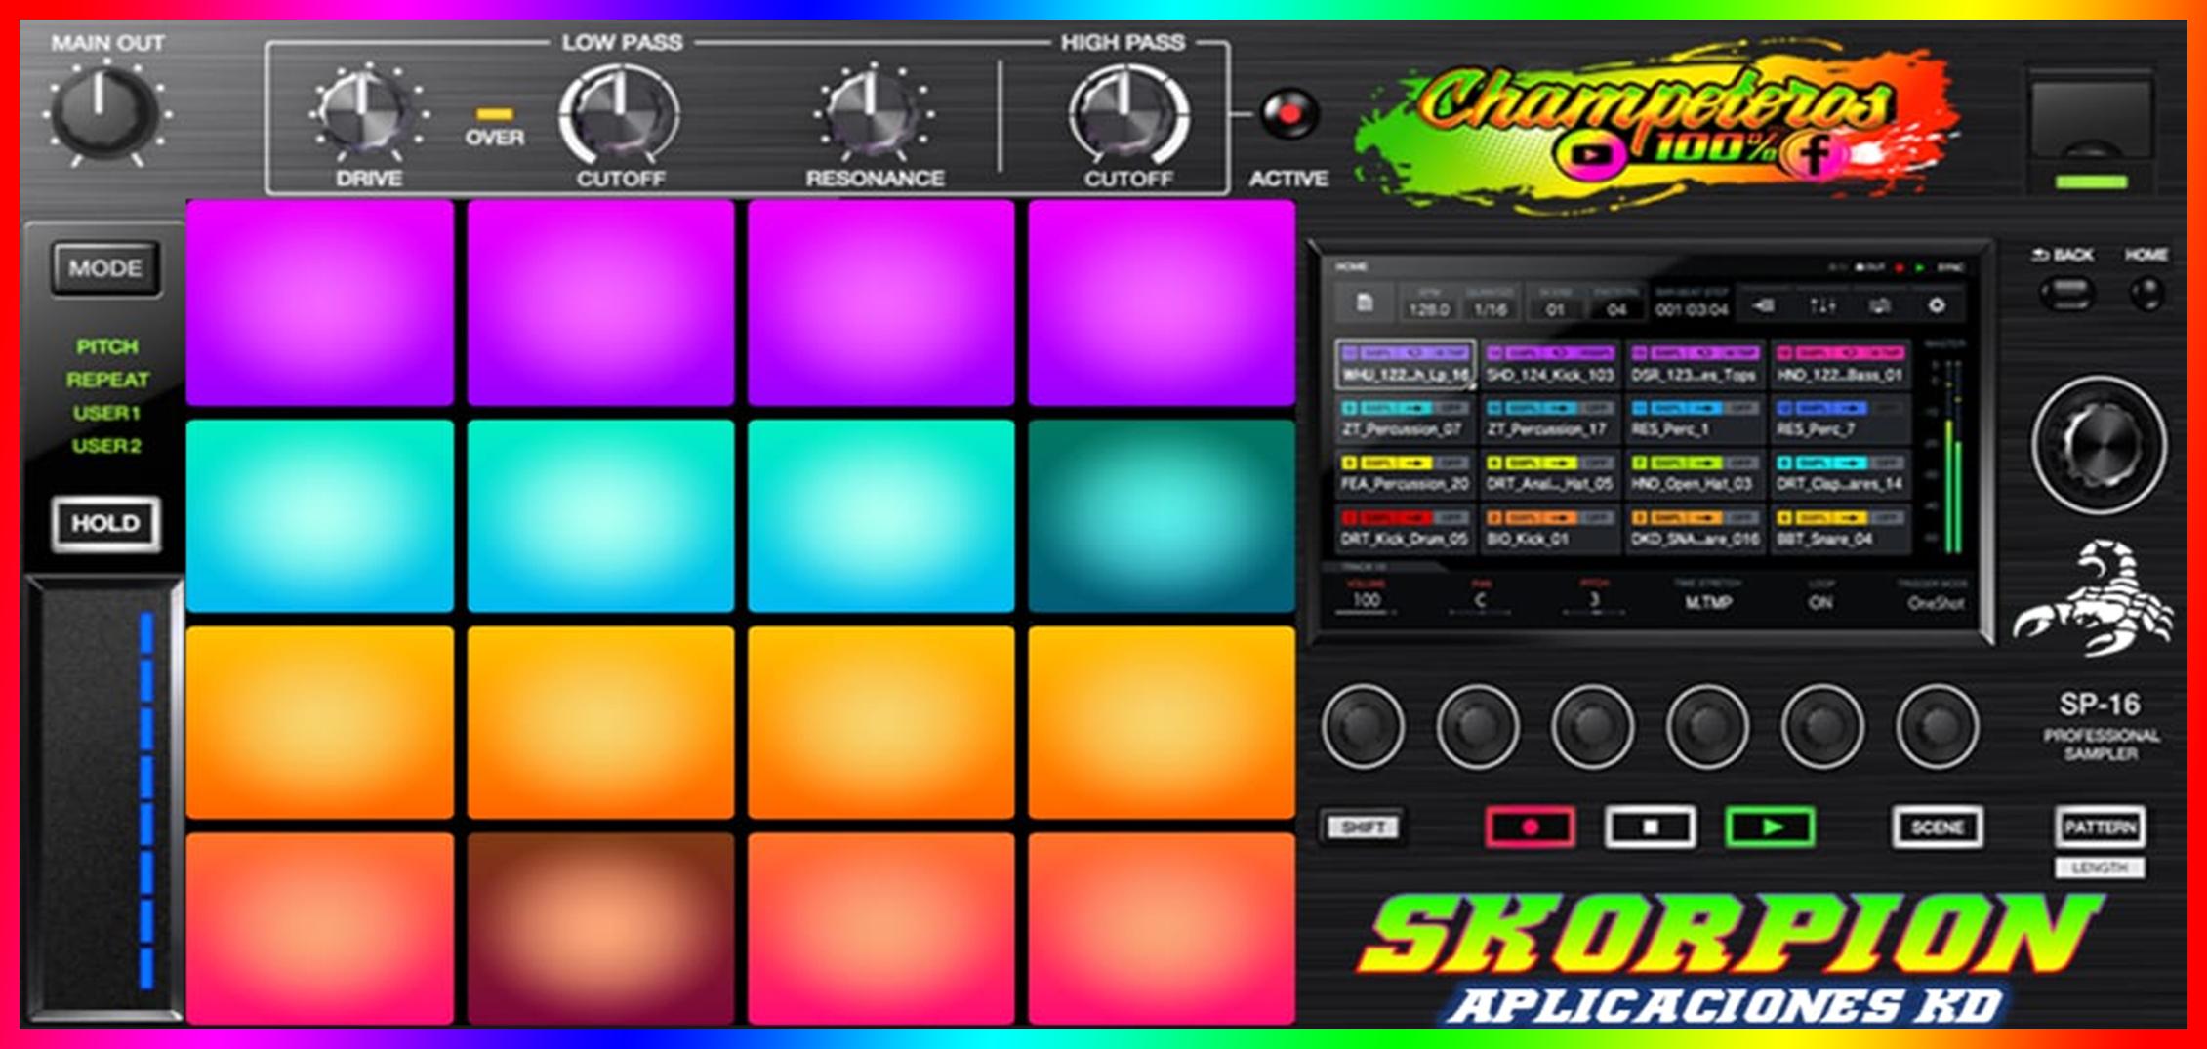Select track ZT_Percussion_07
Viewport: 2207px width, 1049px height.
[1406, 420]
